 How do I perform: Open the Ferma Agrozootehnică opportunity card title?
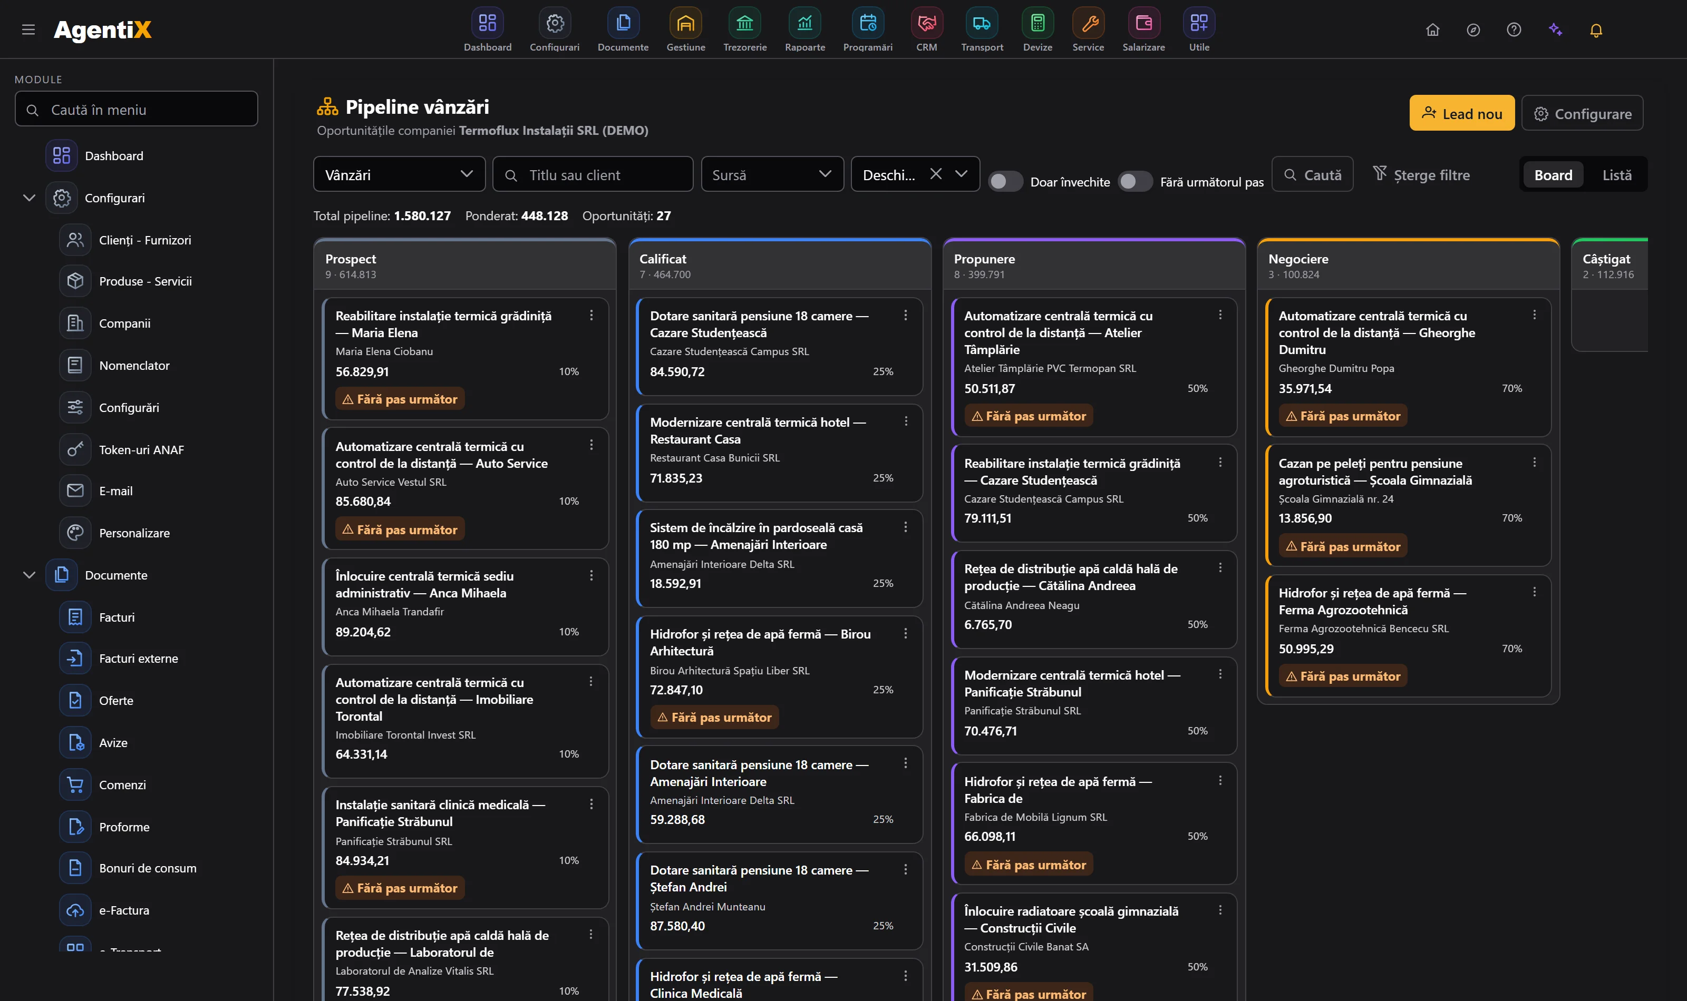pos(1372,601)
